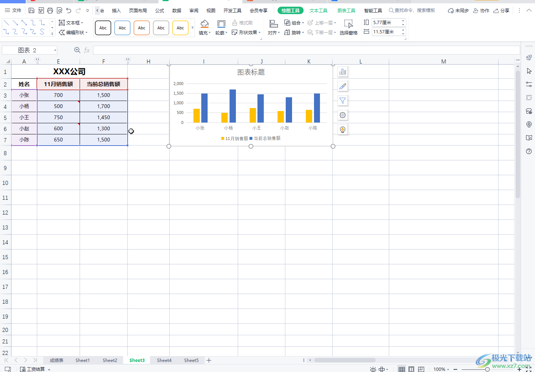
Task: Open the 编辑形状 dropdown
Action: tap(73, 33)
